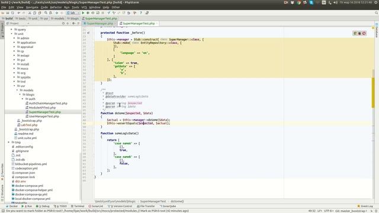Open the TODO tool window
Viewport: 379px width, 213px height.
[x=60, y=206]
